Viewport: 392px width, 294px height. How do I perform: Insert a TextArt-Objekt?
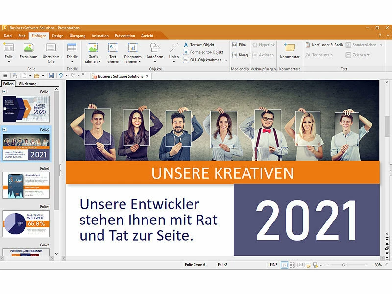pyautogui.click(x=202, y=45)
